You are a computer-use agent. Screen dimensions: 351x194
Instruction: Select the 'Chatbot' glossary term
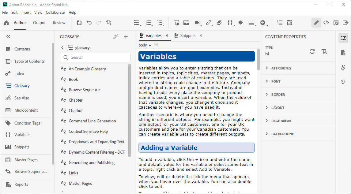[76, 110]
